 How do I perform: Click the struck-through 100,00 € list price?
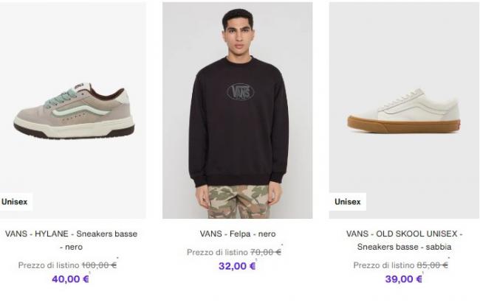tap(99, 265)
